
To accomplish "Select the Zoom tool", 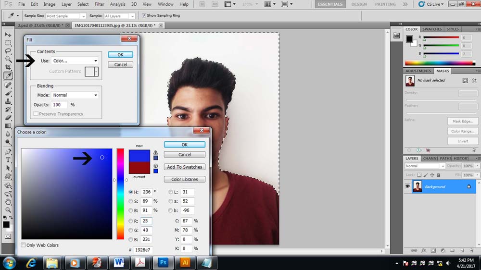I will (x=8, y=210).
